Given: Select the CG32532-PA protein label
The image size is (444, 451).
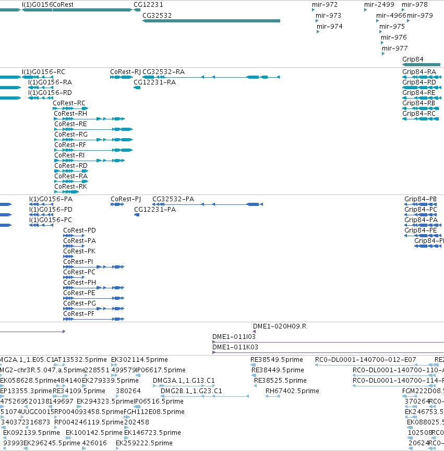Looking at the screenshot, I should (173, 199).
